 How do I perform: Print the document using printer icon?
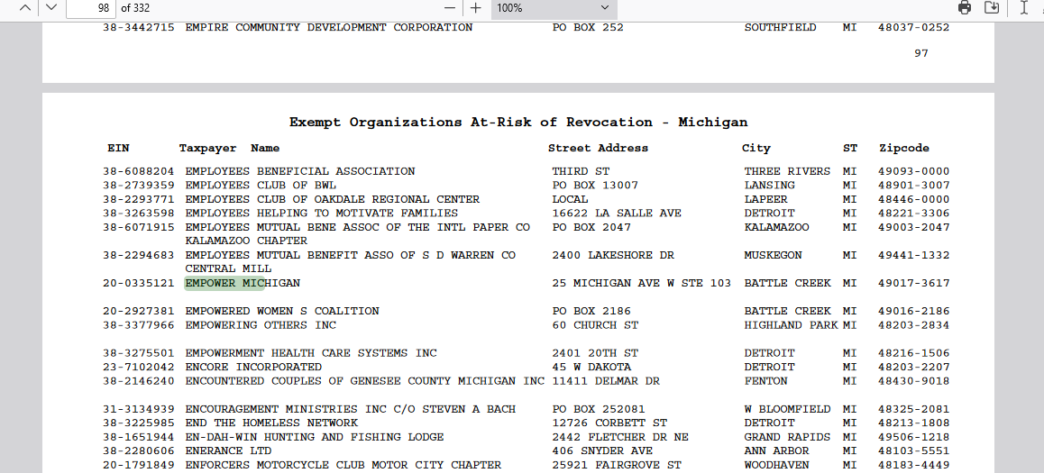coord(965,8)
